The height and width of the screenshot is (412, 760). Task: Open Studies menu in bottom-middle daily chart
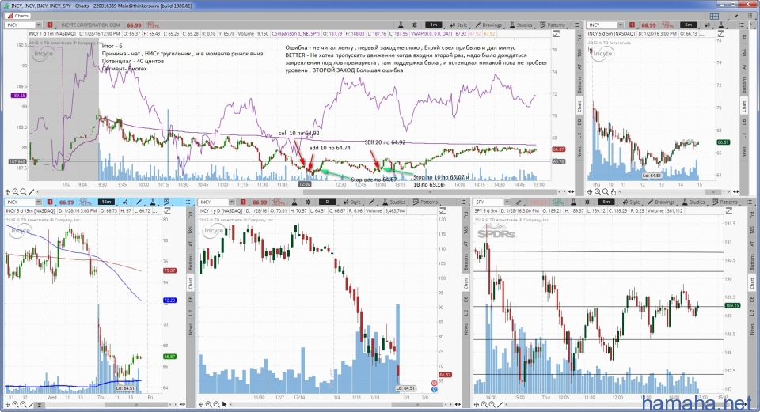pos(394,202)
